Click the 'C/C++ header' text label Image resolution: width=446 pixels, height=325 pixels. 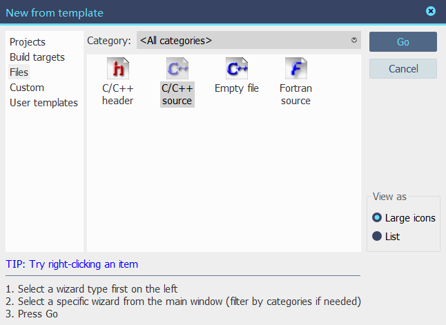(117, 95)
